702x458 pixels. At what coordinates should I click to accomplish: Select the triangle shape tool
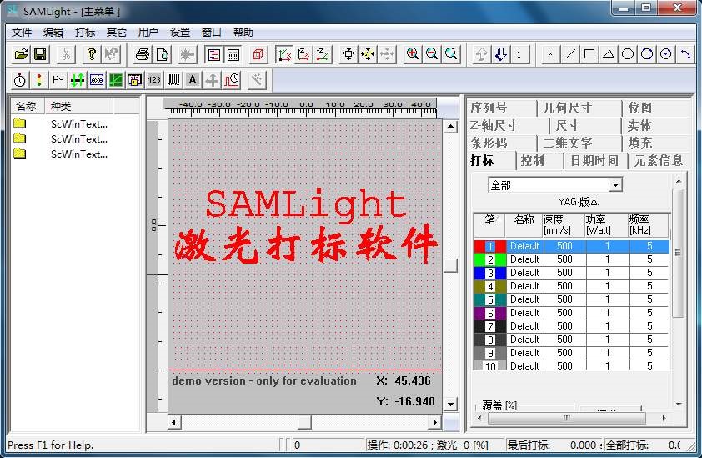pyautogui.click(x=609, y=54)
